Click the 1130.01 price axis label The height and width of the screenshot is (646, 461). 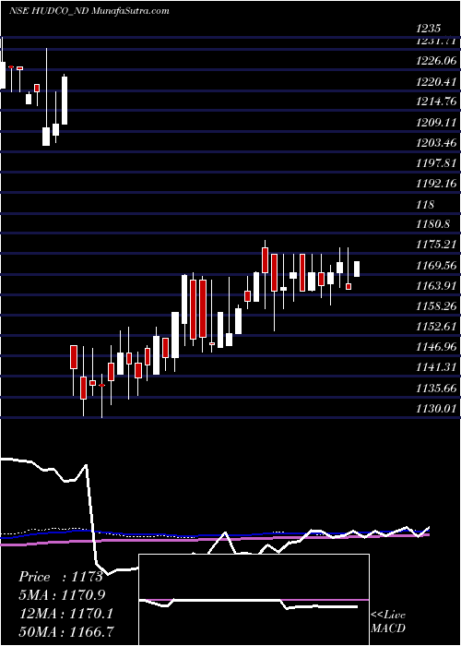[436, 408]
